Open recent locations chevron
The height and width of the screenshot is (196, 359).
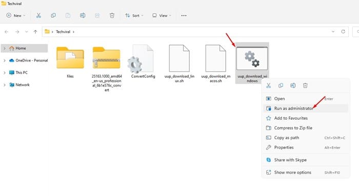[27, 32]
